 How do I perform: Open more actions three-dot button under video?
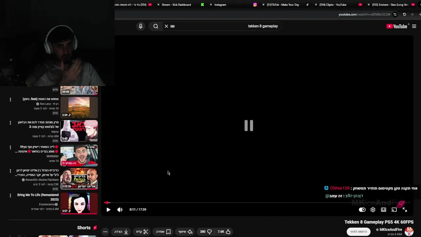pyautogui.click(x=105, y=232)
